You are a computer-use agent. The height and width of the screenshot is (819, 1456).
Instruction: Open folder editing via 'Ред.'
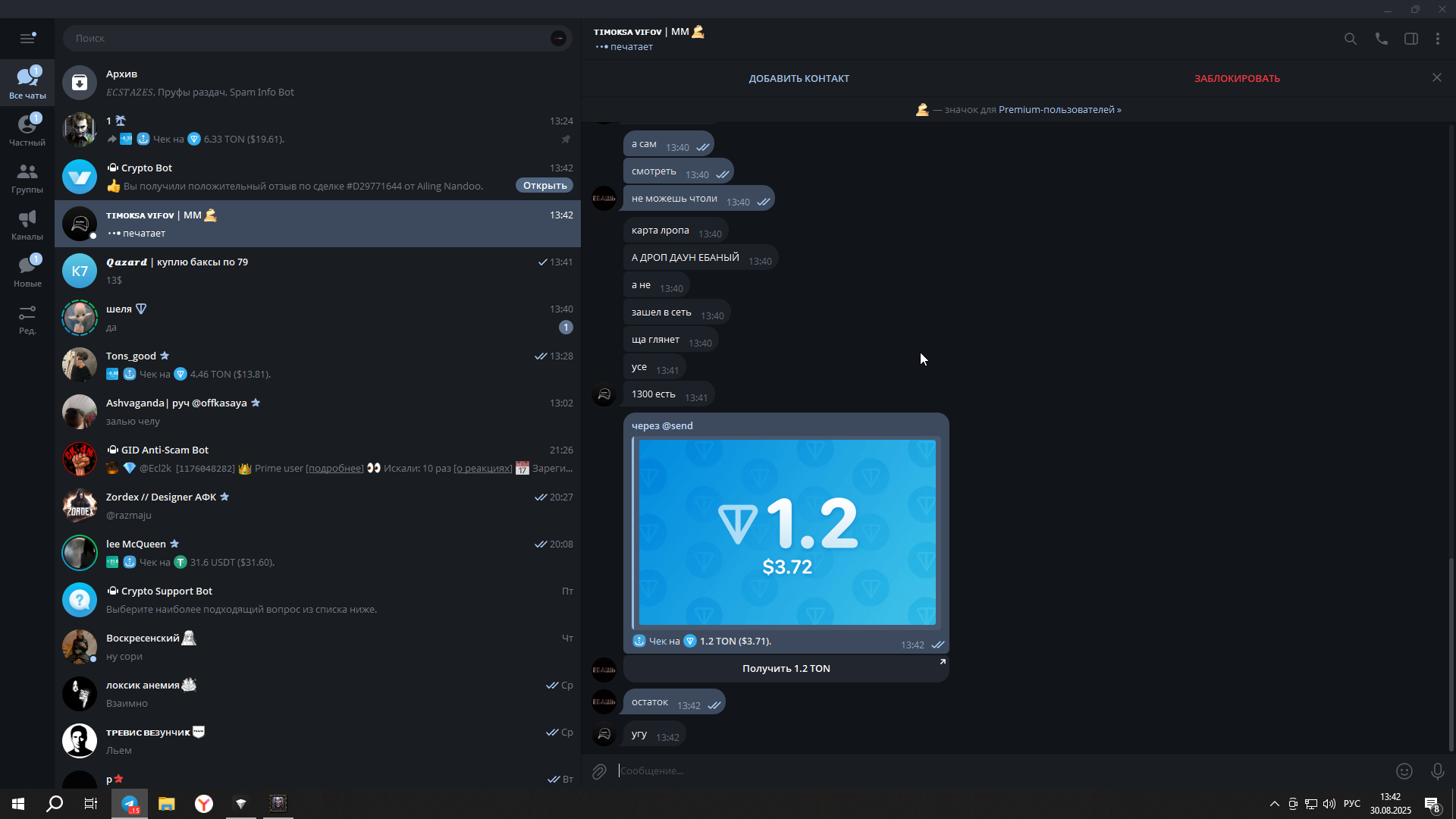[x=27, y=318]
